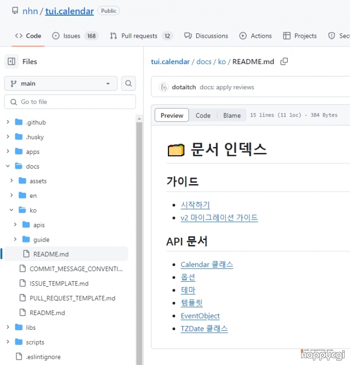Expand the libs folder chevron

(x=8, y=327)
